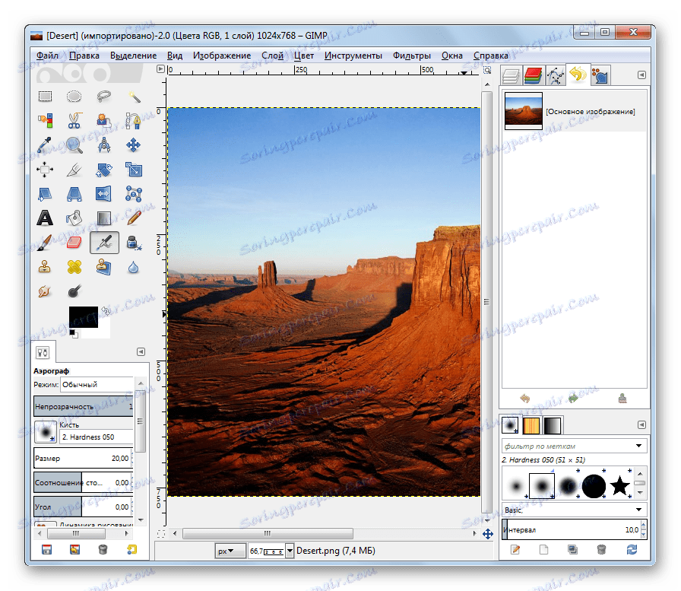Select the Zoom magnifier tool
The image size is (681, 591).
pos(74,145)
